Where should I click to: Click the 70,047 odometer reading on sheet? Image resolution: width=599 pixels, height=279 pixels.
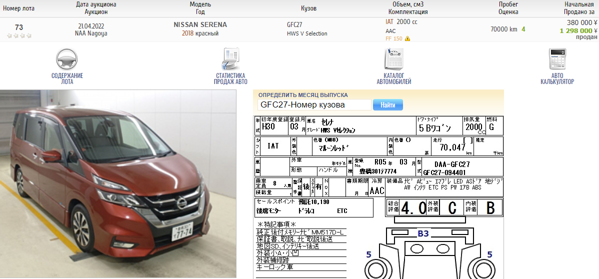click(x=452, y=147)
